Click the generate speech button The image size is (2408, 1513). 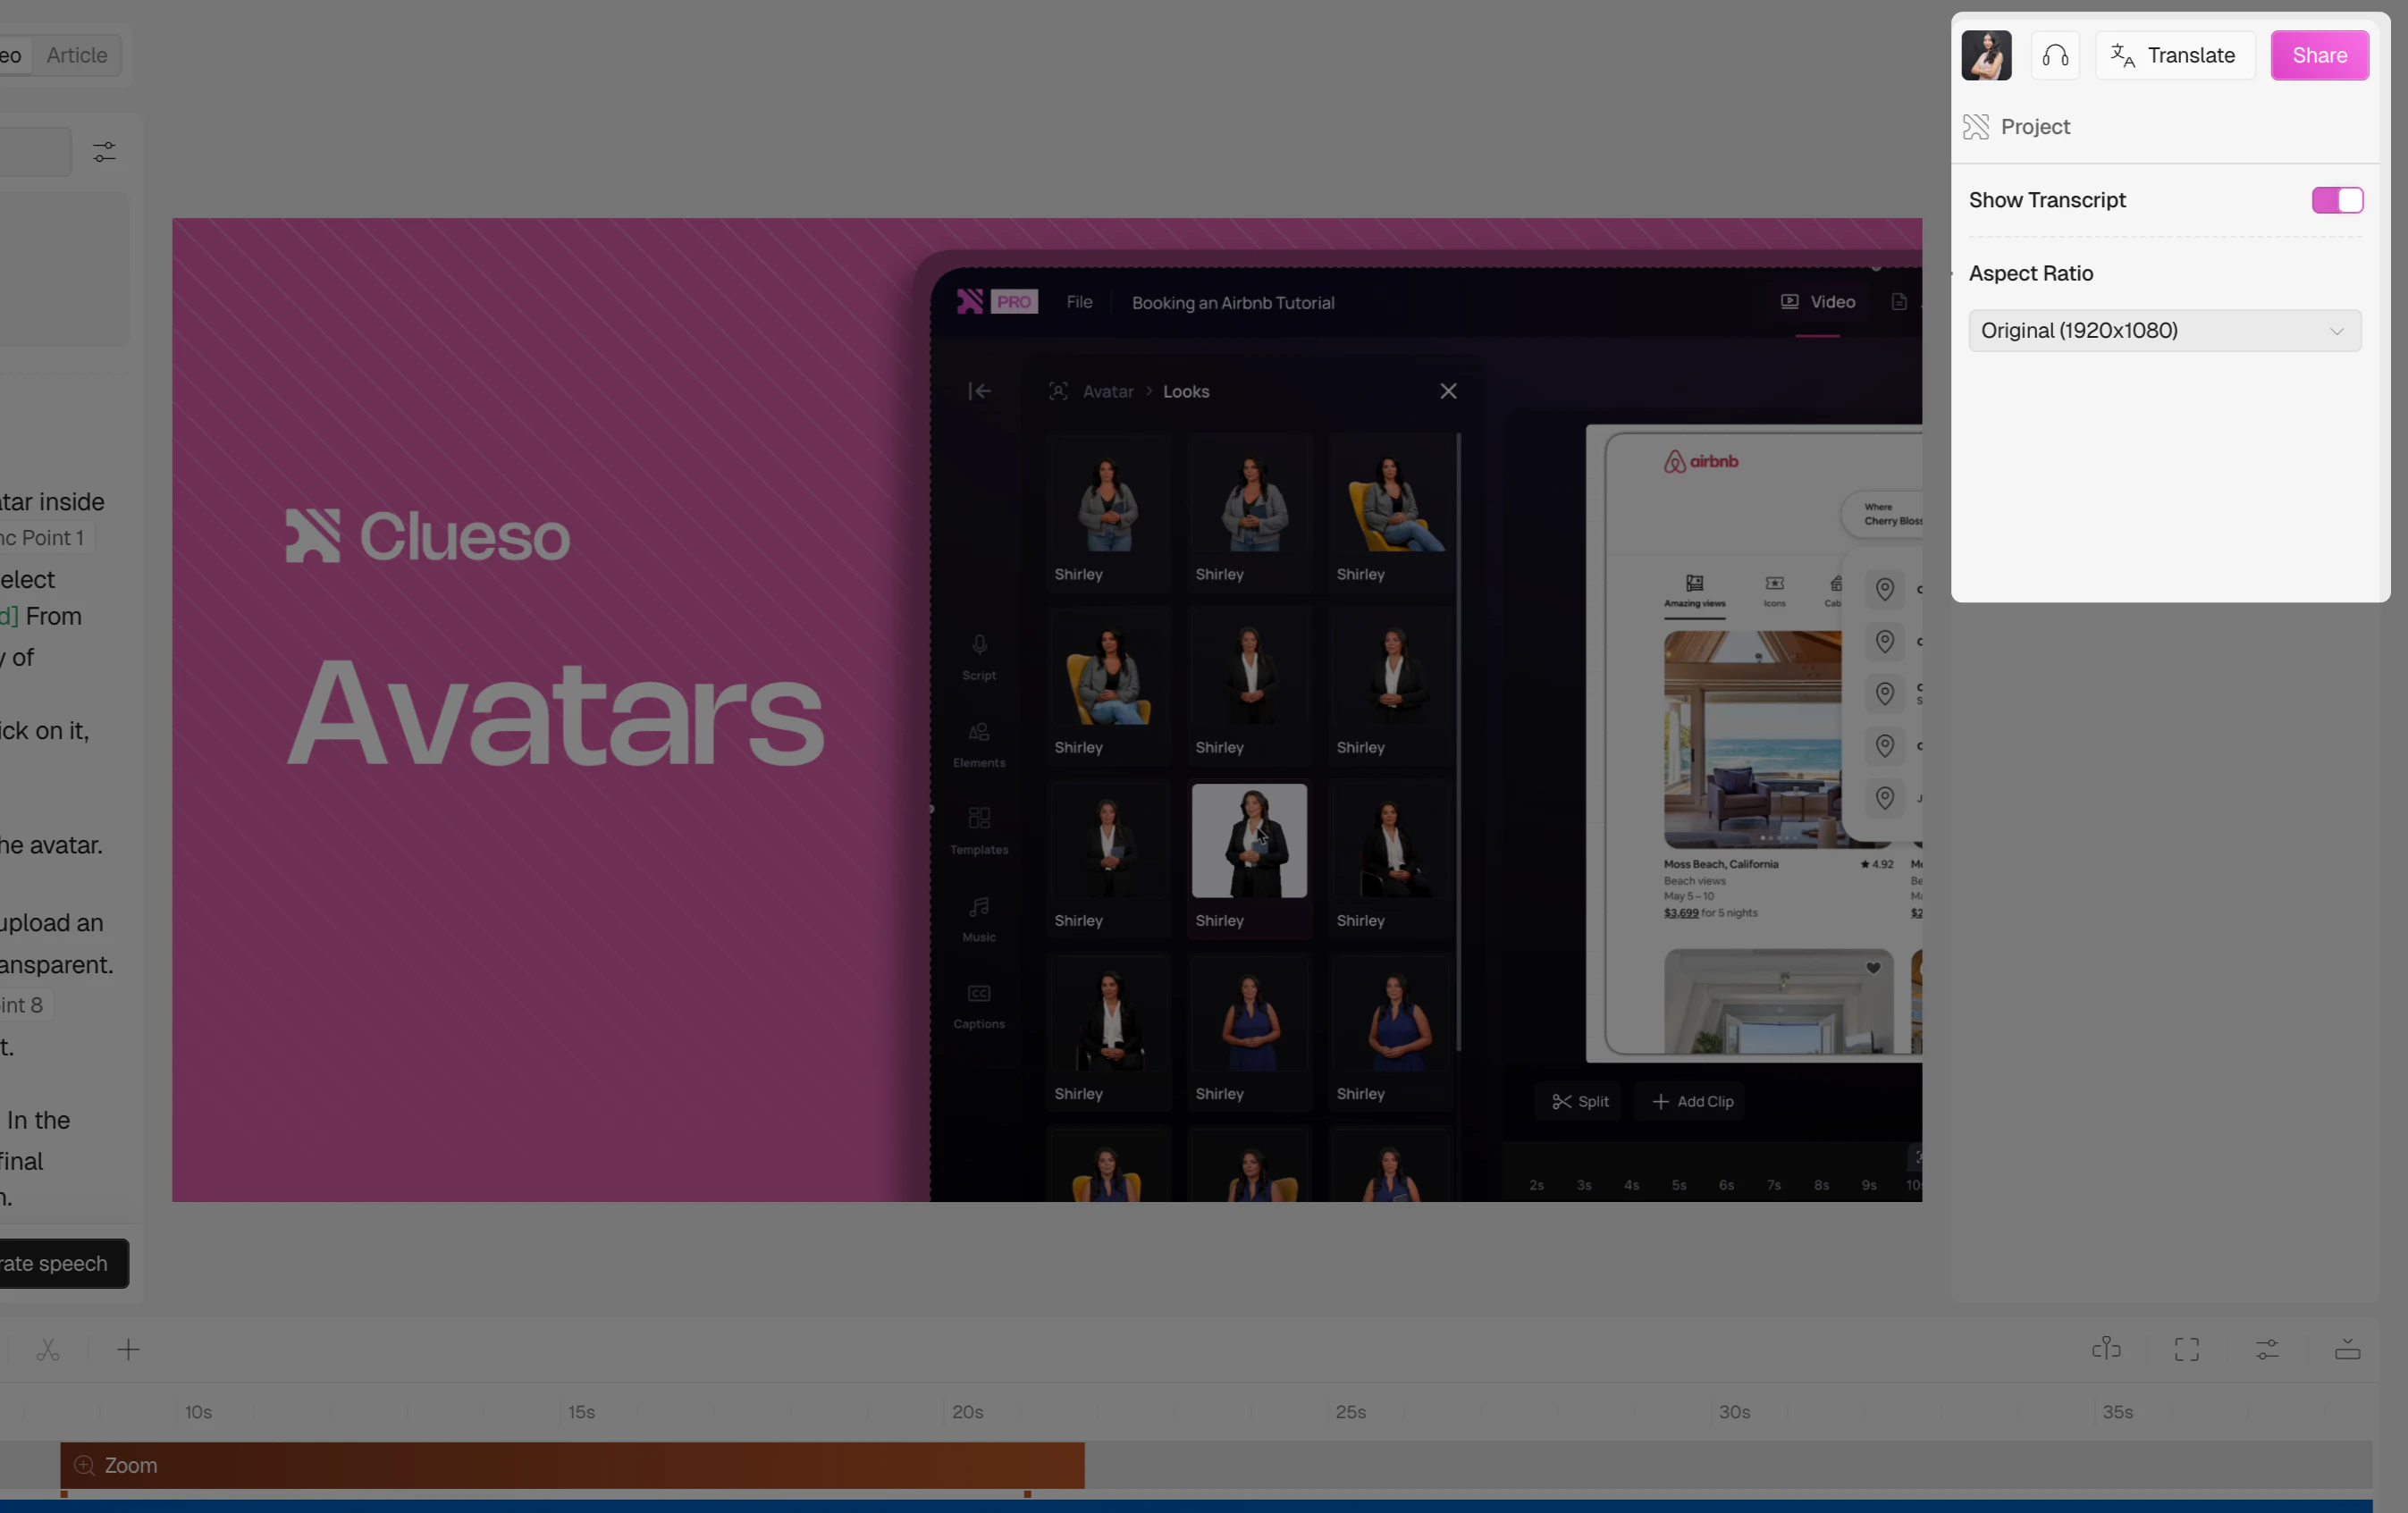[x=60, y=1263]
